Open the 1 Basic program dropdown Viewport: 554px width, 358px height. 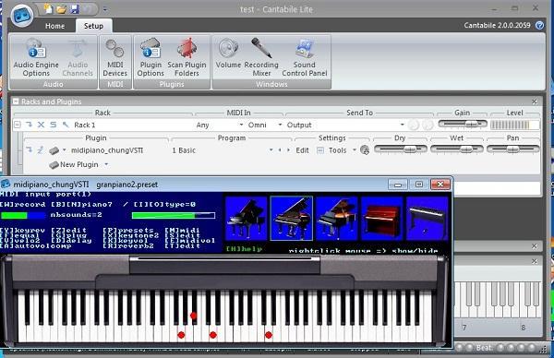(x=271, y=150)
